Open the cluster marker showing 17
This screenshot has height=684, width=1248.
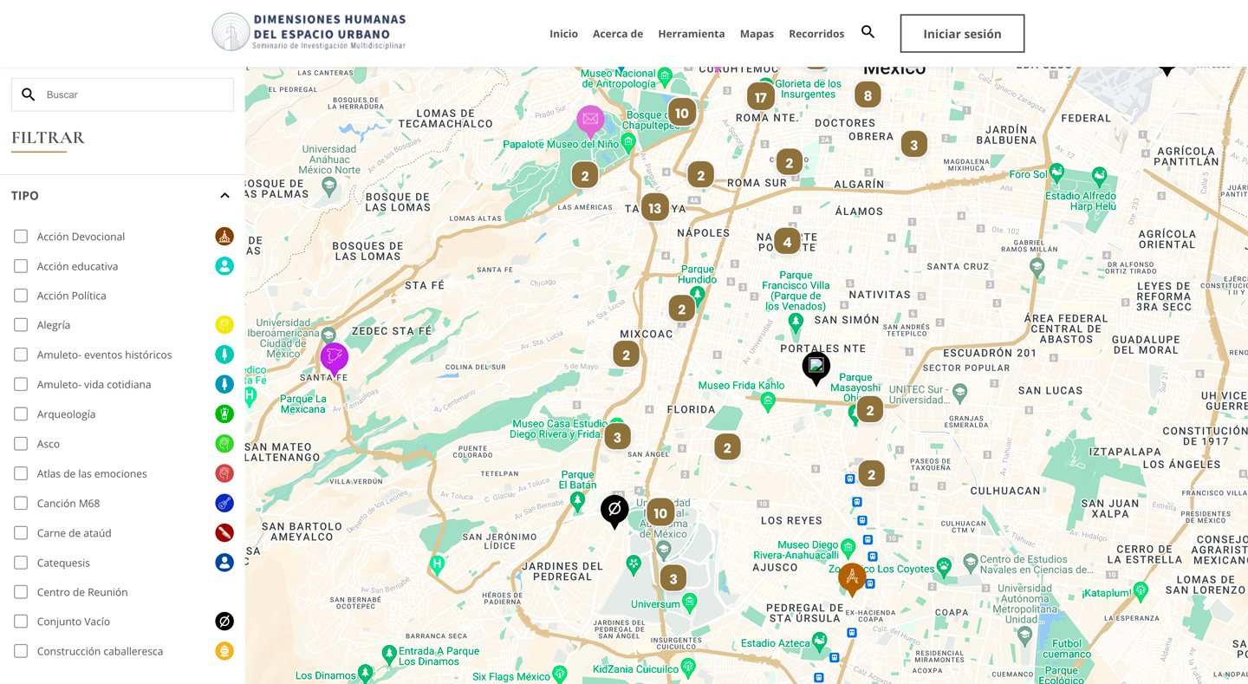tap(760, 97)
